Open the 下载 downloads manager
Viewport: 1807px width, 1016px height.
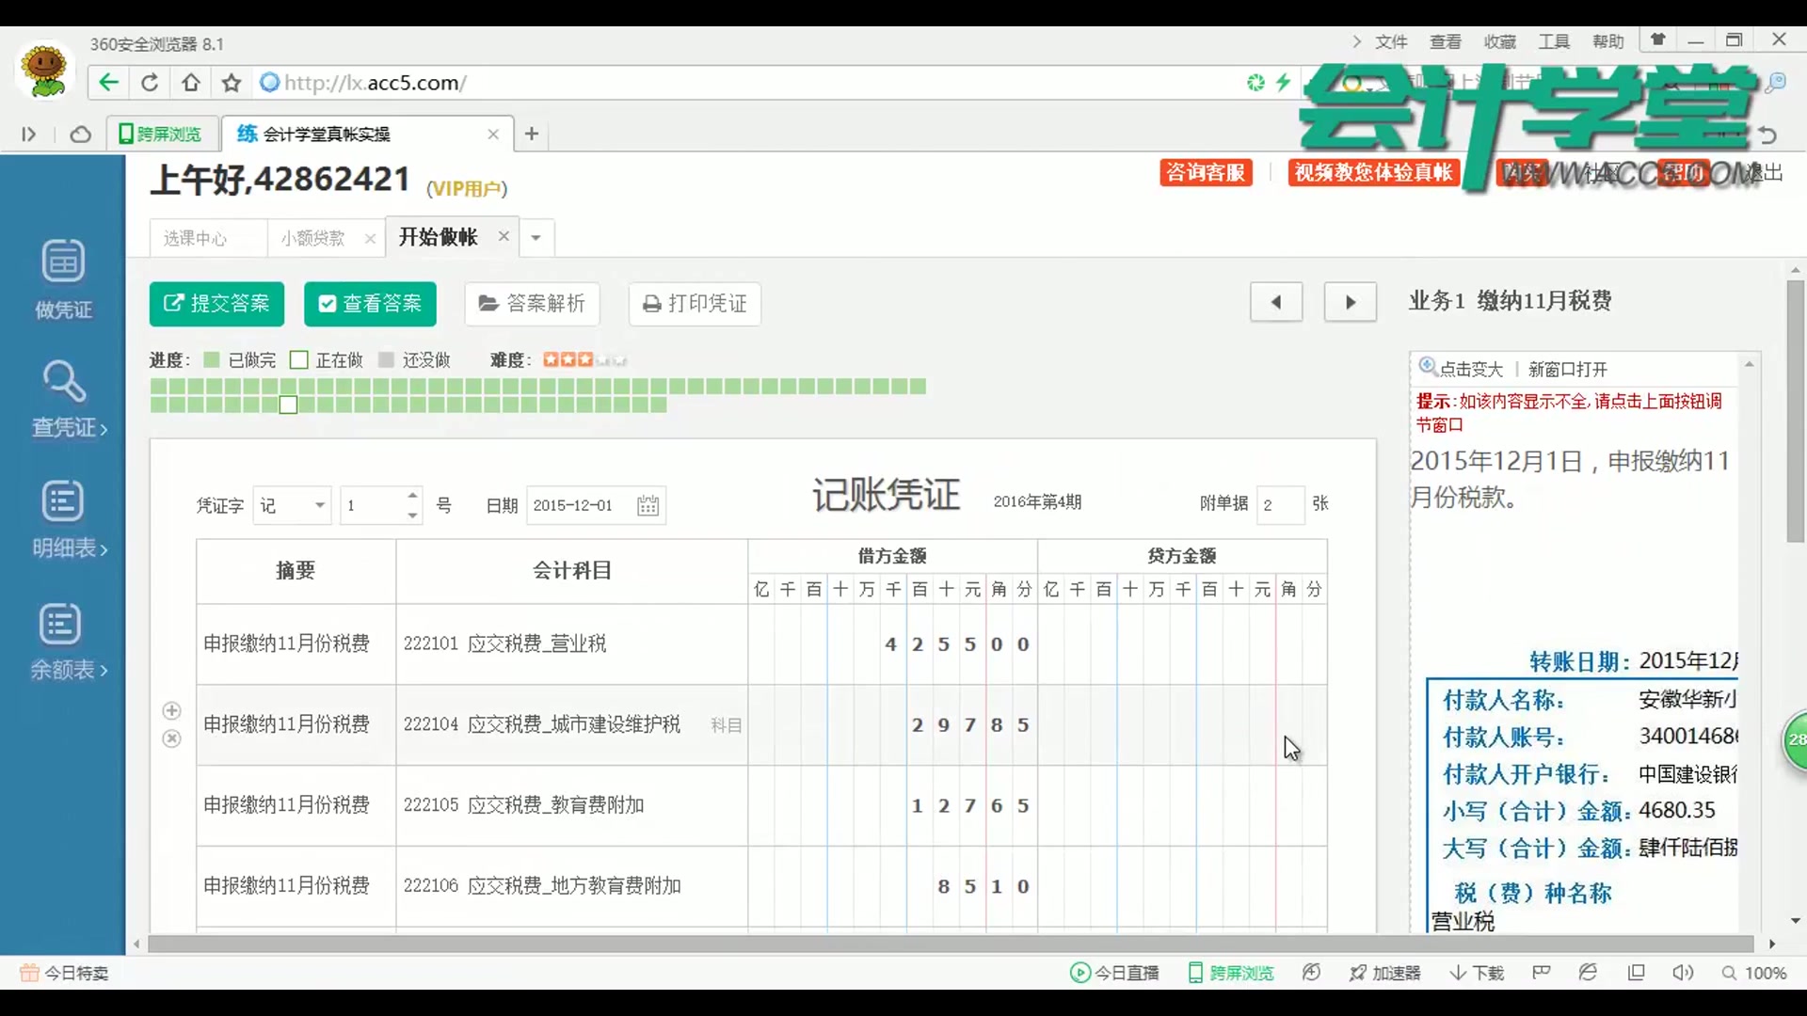pos(1477,973)
